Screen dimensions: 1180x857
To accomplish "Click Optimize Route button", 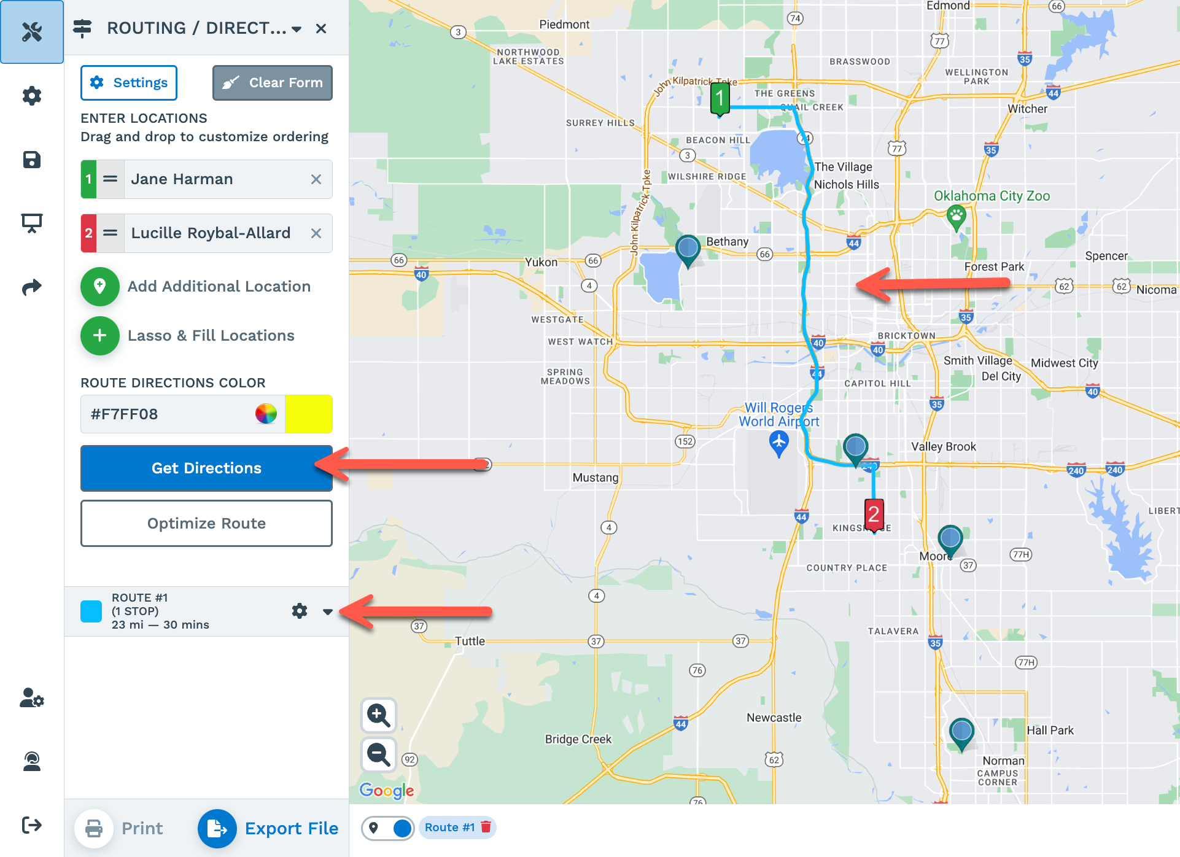I will pyautogui.click(x=206, y=523).
